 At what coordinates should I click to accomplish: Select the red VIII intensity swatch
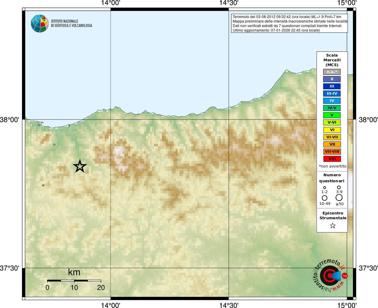332,159
